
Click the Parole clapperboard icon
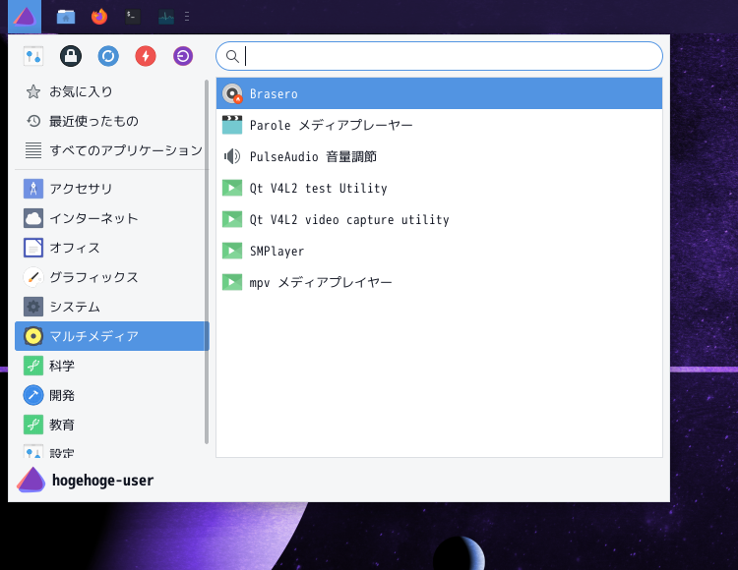coord(232,125)
